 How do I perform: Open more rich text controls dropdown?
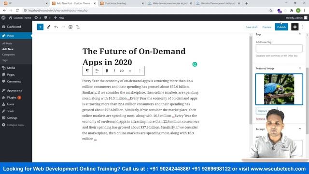pyautogui.click(x=130, y=71)
